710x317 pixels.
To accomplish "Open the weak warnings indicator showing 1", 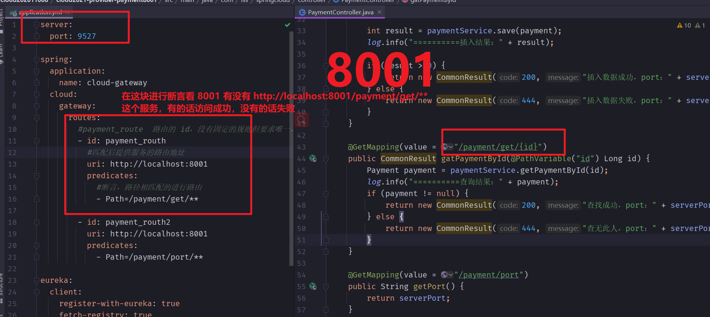I will click(700, 25).
